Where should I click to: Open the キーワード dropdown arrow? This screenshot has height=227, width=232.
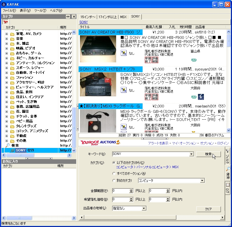coord(191,154)
